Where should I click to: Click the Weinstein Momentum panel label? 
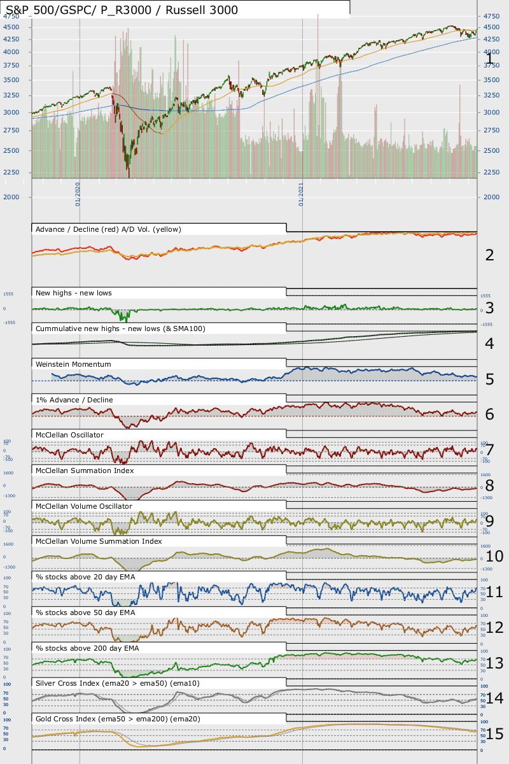[x=74, y=364]
